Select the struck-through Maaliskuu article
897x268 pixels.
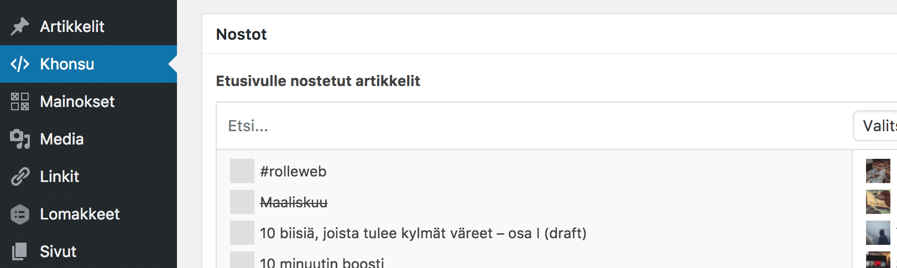click(294, 202)
